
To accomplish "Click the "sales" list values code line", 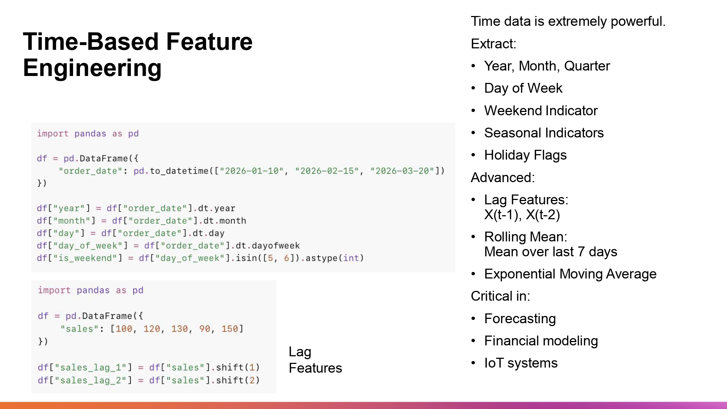I will (152, 329).
